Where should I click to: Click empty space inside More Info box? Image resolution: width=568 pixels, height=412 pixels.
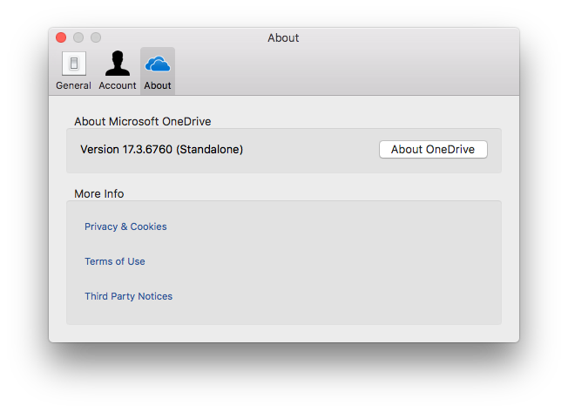click(x=326, y=262)
